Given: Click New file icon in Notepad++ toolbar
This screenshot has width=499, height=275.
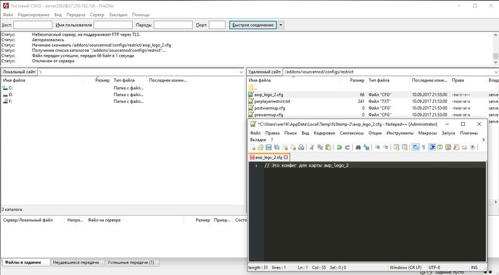Looking at the screenshot, I should 253,147.
